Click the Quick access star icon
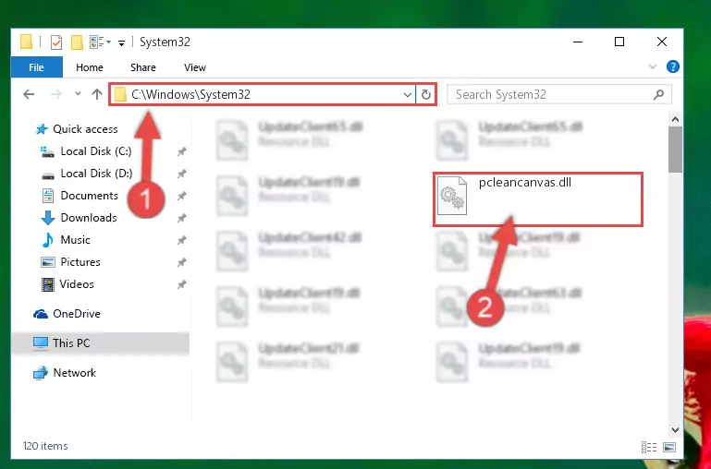Screen dimensions: 711x469 click(42, 129)
